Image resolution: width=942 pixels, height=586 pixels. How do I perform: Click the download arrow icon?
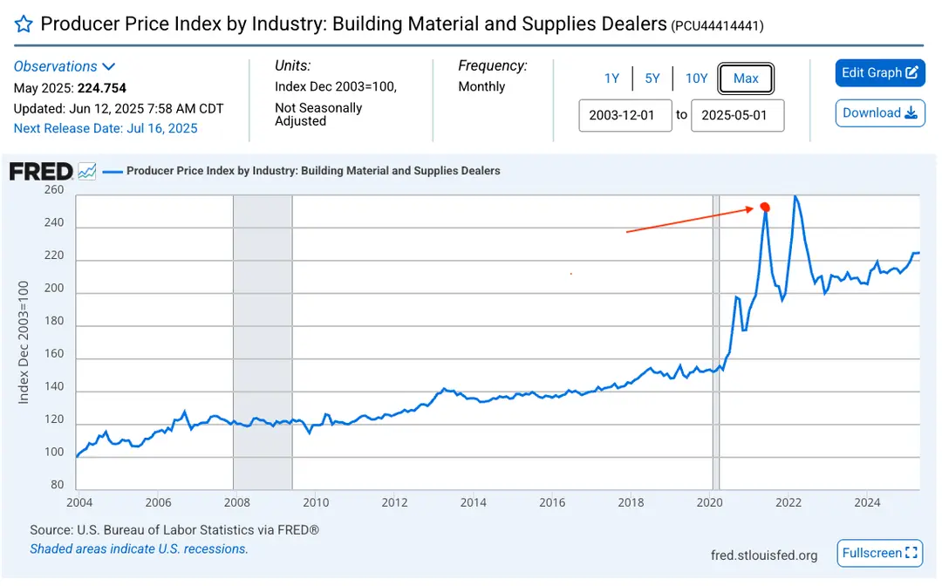pos(911,112)
